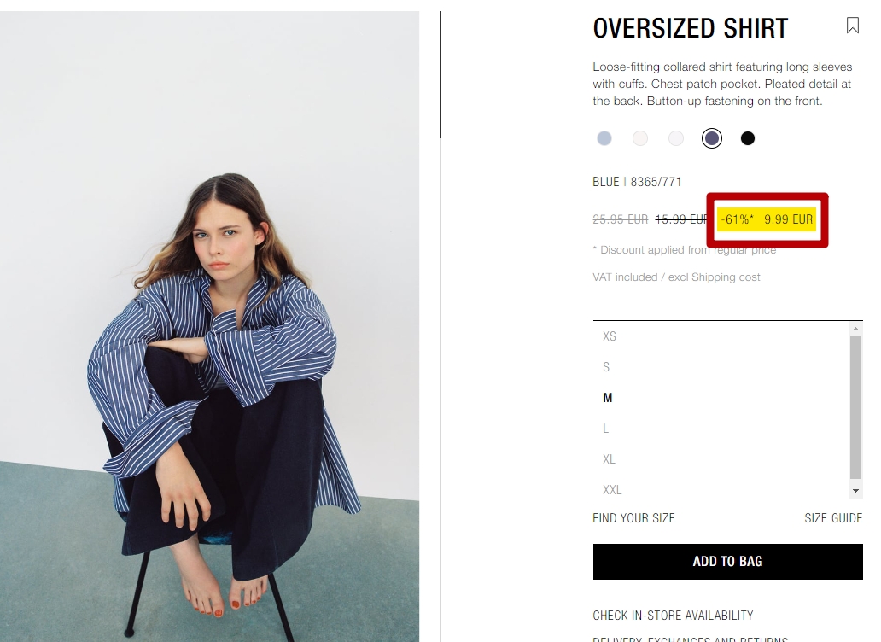Click the highlighted 9.99 EUR sale price
Screen dimensions: 881x642
pos(788,219)
